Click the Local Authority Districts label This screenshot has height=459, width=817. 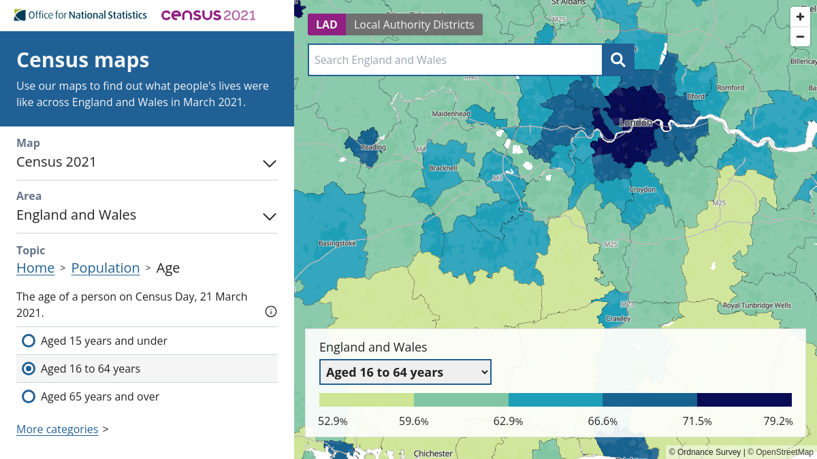coord(414,24)
